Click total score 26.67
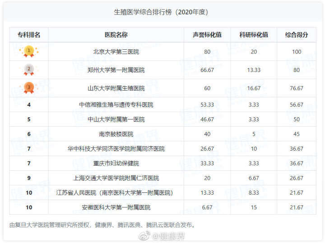Viewport: 325px width, 244px height. (x=297, y=178)
